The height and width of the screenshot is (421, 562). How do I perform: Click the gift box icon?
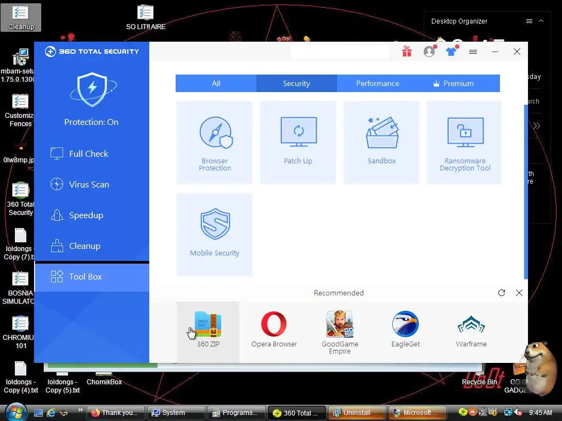pos(407,52)
